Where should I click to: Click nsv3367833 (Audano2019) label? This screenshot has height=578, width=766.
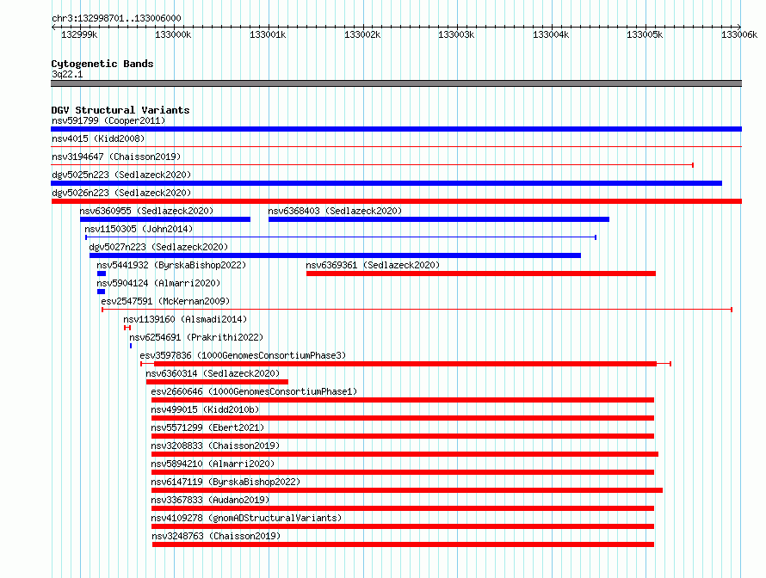click(211, 500)
